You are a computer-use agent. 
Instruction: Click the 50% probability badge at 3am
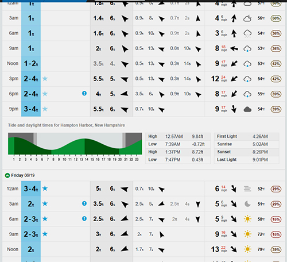click(x=276, y=18)
